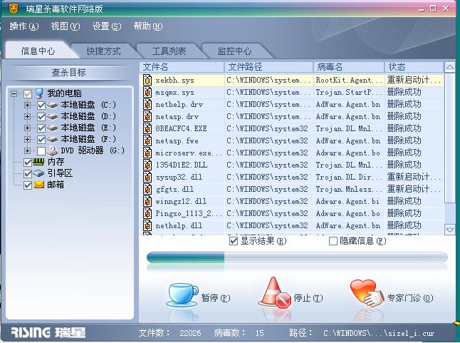Click the drive icon for 本地磁盘 (F:)
The width and height of the screenshot is (460, 343).
(x=52, y=139)
